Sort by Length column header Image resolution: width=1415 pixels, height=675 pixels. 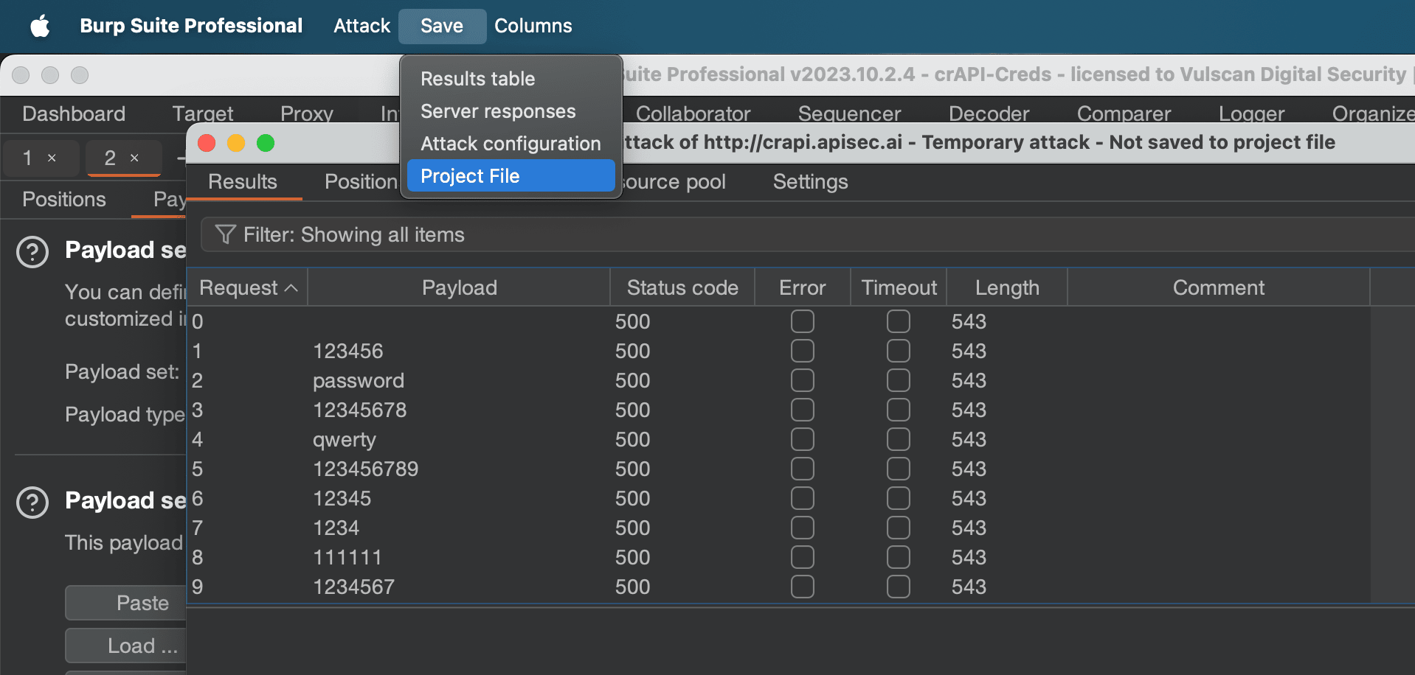pos(1007,287)
